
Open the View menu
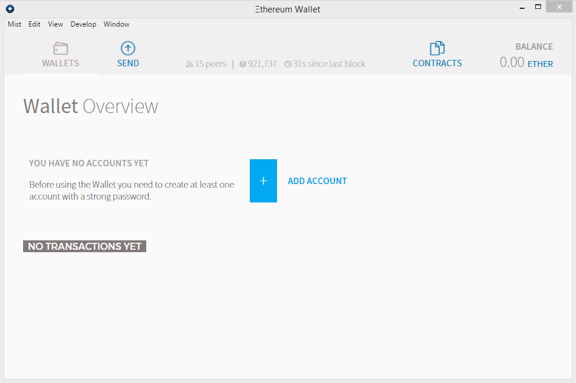[x=56, y=24]
